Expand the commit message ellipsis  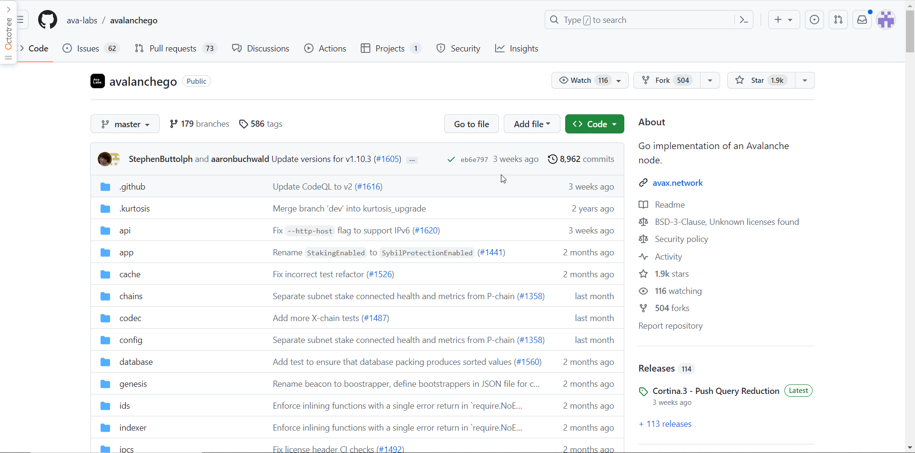coord(412,160)
